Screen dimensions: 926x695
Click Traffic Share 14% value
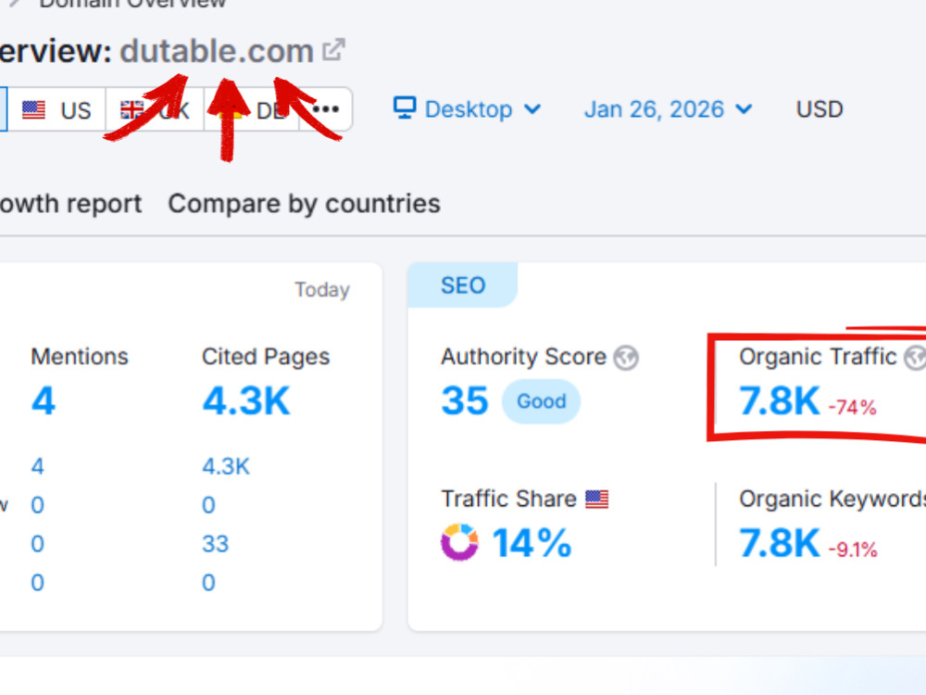(x=532, y=543)
